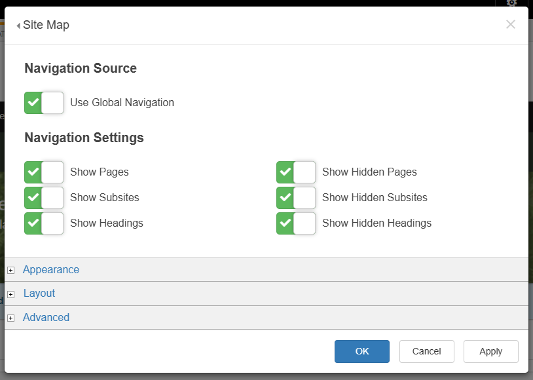Toggle the Show Subsites switch
Screen dimensions: 533x380
[x=44, y=198]
